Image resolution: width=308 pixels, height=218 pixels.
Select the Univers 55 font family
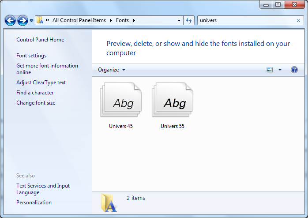[173, 106]
